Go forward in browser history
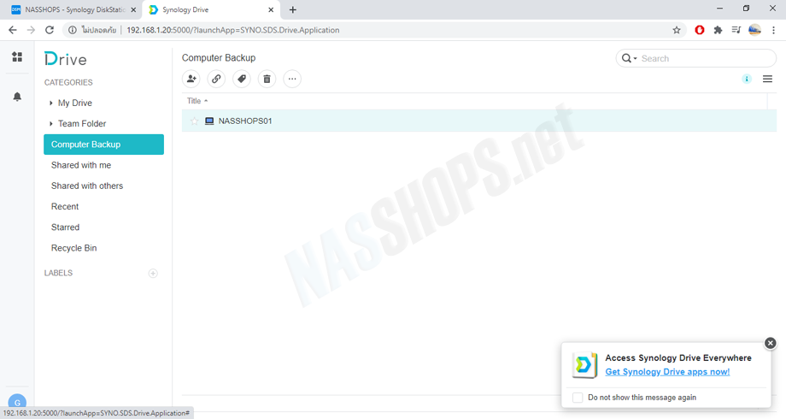The image size is (786, 419). pyautogui.click(x=31, y=30)
